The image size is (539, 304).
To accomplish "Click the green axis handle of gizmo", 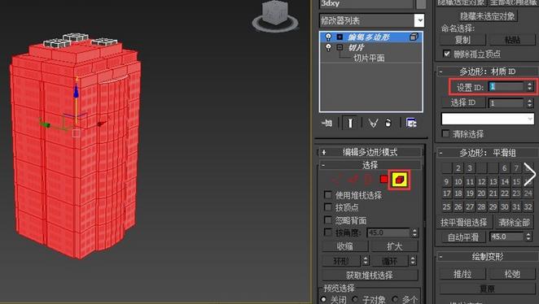I will pyautogui.click(x=46, y=124).
